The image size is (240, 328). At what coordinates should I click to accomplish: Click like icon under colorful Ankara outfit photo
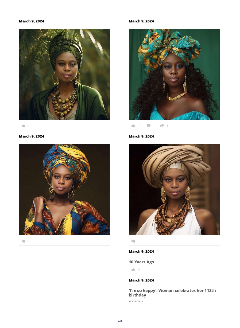coord(24,241)
